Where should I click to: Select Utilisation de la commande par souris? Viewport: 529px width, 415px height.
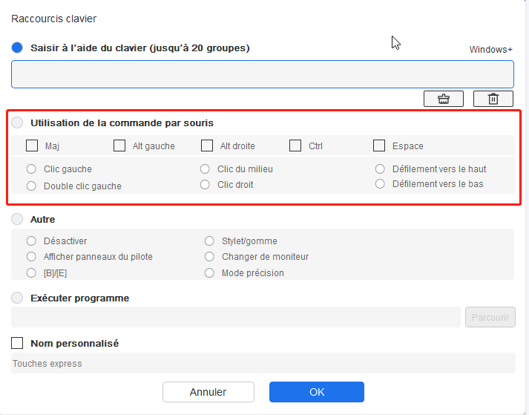click(x=17, y=122)
